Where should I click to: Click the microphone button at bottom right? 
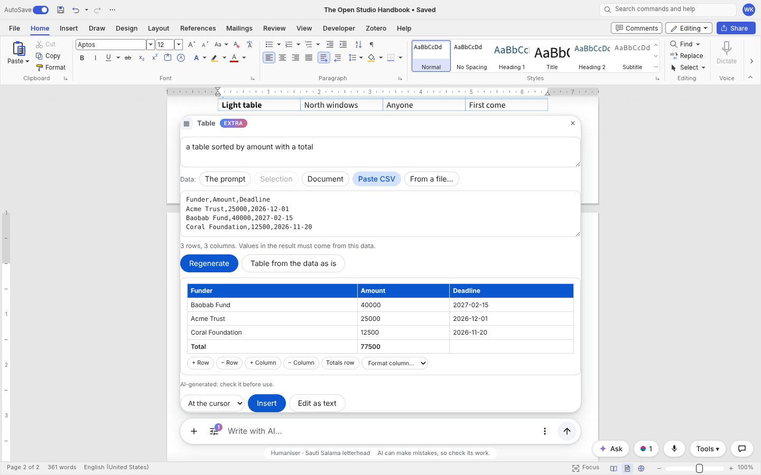[x=674, y=449]
